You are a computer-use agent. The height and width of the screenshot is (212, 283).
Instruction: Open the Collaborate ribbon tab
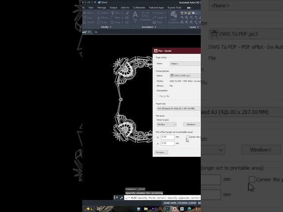(x=139, y=8)
